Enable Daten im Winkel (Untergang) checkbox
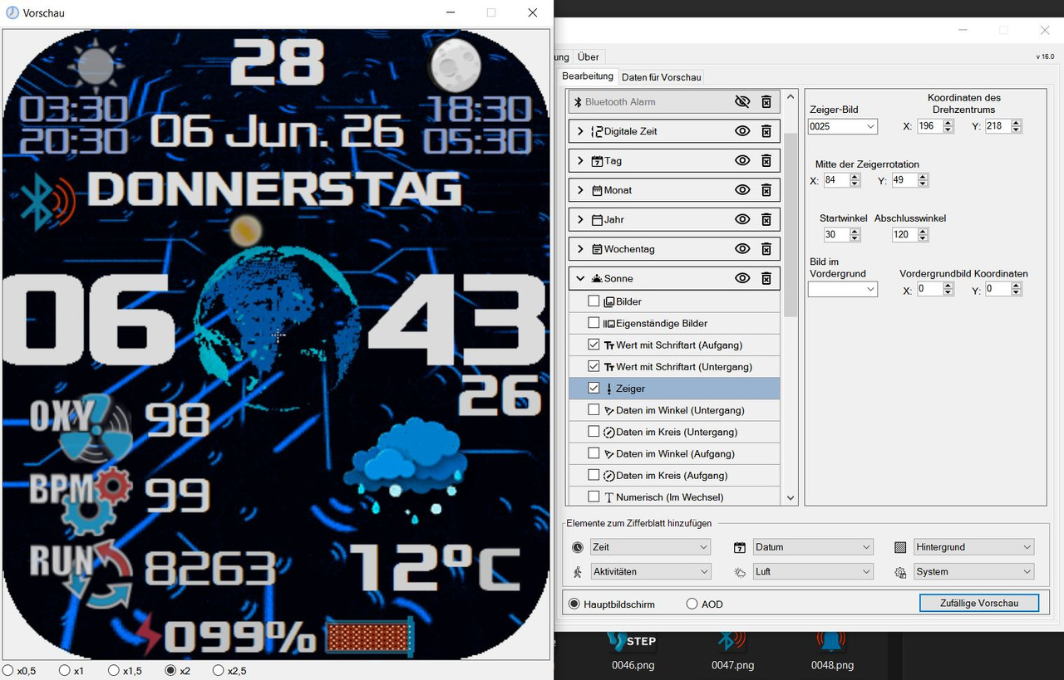 click(x=594, y=410)
